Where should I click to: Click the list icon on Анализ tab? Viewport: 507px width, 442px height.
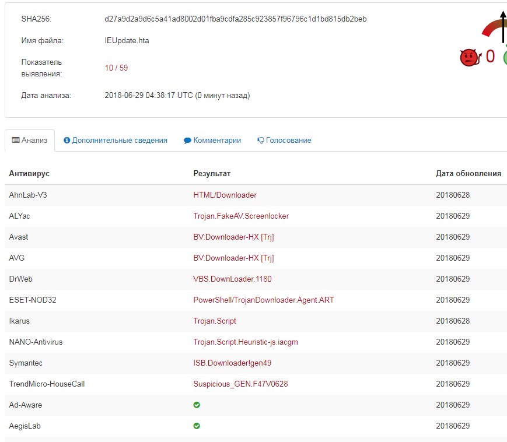(16, 140)
